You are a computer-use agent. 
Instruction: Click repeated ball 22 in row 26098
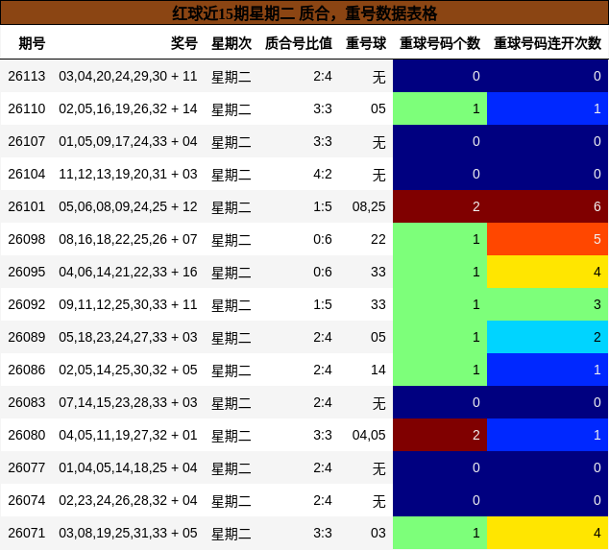tap(378, 239)
